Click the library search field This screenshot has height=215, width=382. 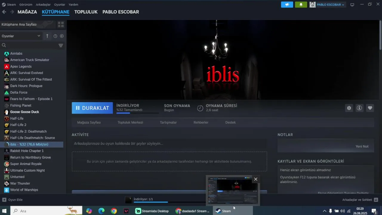coord(29,45)
